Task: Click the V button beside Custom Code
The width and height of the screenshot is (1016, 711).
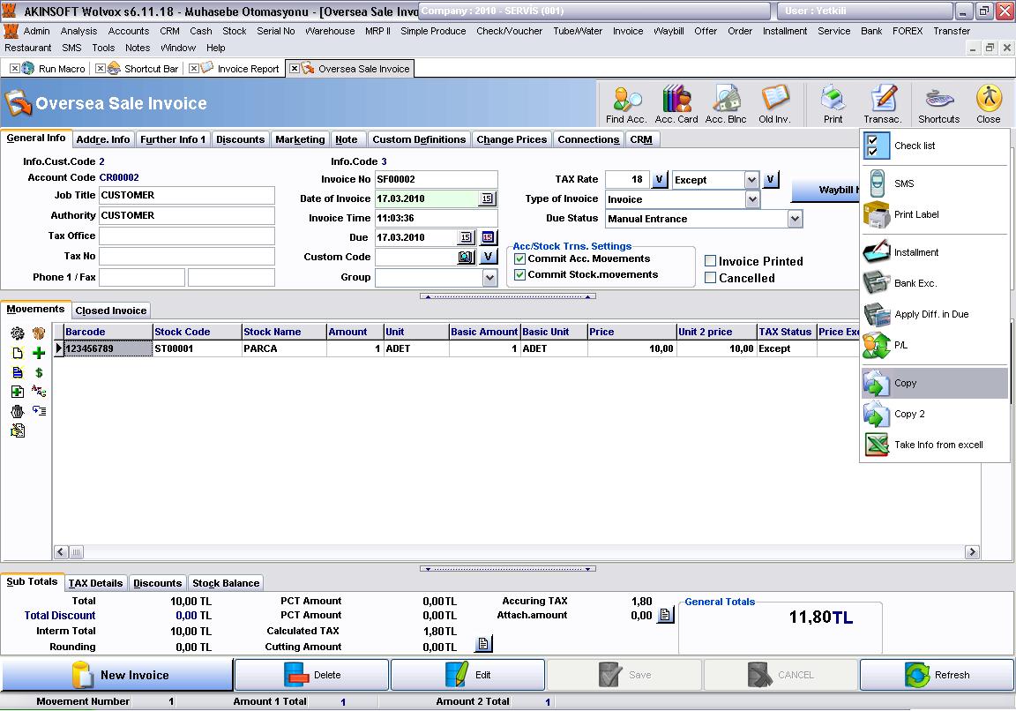Action: coord(489,258)
